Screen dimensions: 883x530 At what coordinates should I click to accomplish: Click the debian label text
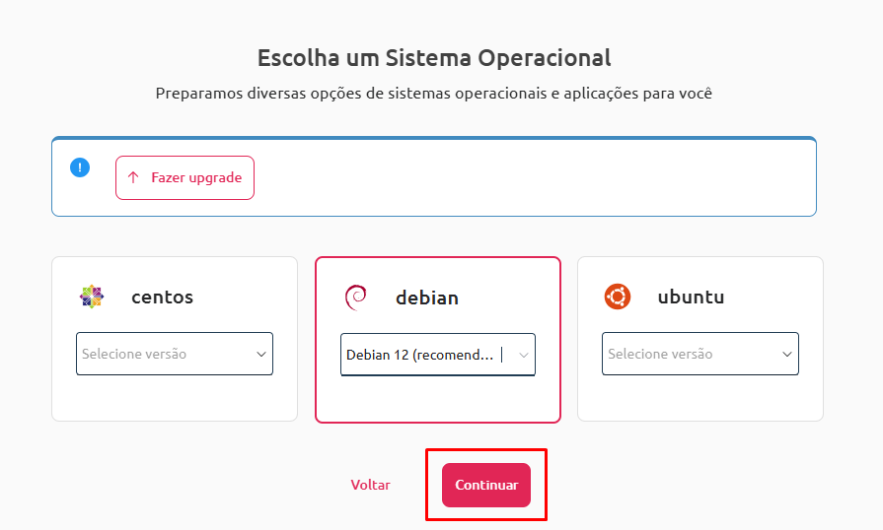(x=427, y=298)
